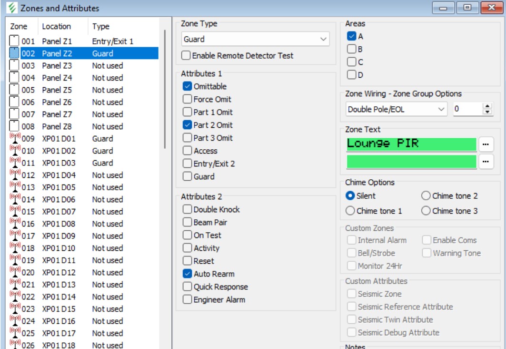Click the wireless detector icon for zone 009
The height and width of the screenshot is (349, 506).
point(14,139)
